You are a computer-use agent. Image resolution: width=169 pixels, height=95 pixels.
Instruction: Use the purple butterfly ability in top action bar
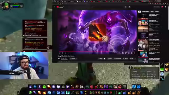[106, 87]
